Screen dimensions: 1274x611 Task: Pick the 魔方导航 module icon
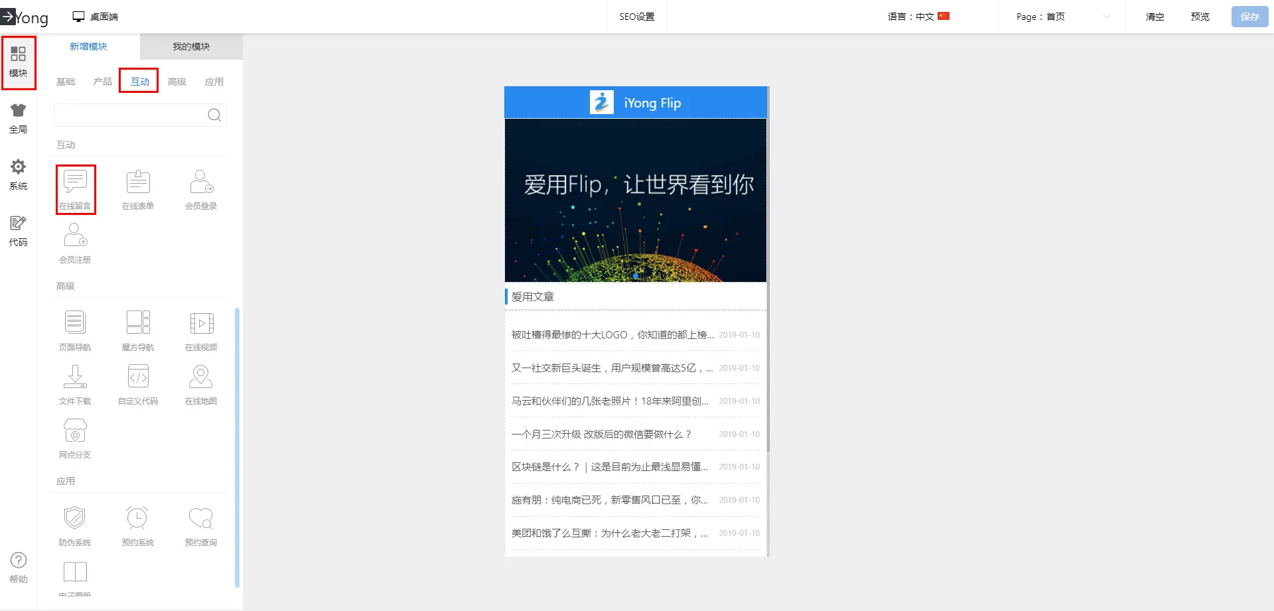coord(138,324)
